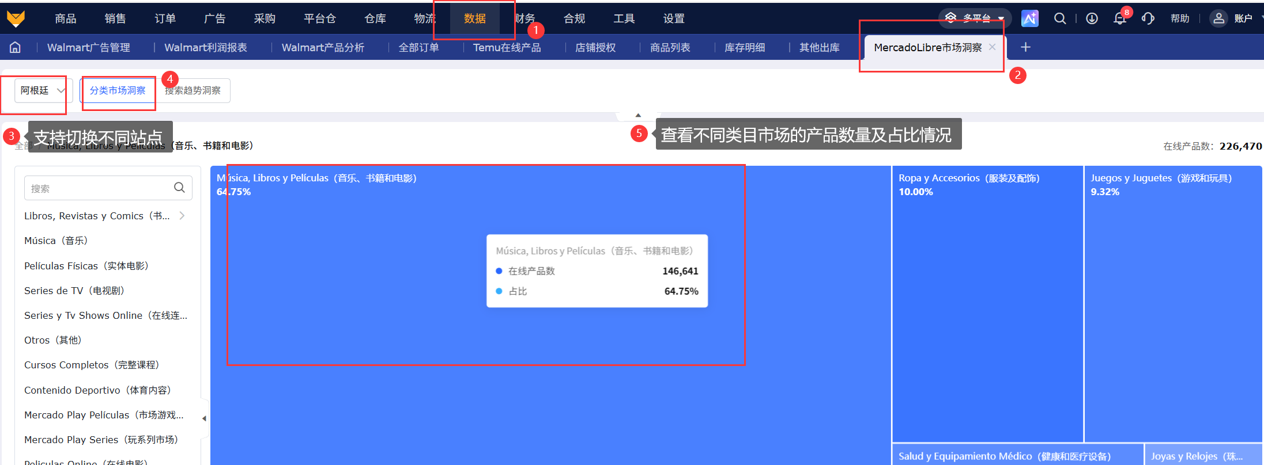The image size is (1264, 465).
Task: Open the 商品 menu
Action: 66,18
